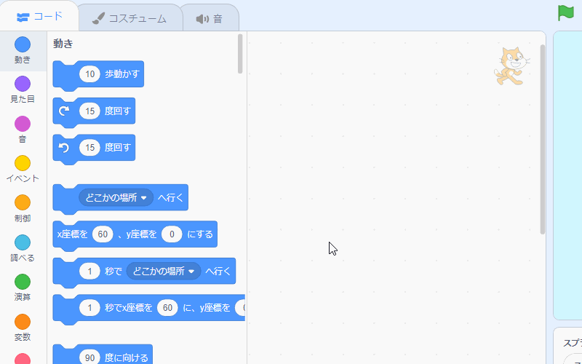Click the green flag to run
Image resolution: width=582 pixels, height=364 pixels.
(x=566, y=13)
